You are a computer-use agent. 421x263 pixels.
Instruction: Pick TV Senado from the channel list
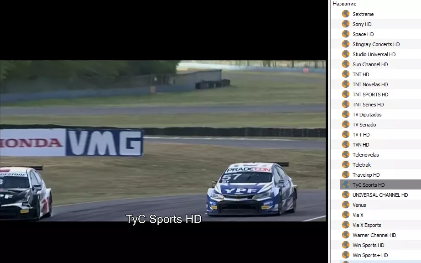[364, 125]
